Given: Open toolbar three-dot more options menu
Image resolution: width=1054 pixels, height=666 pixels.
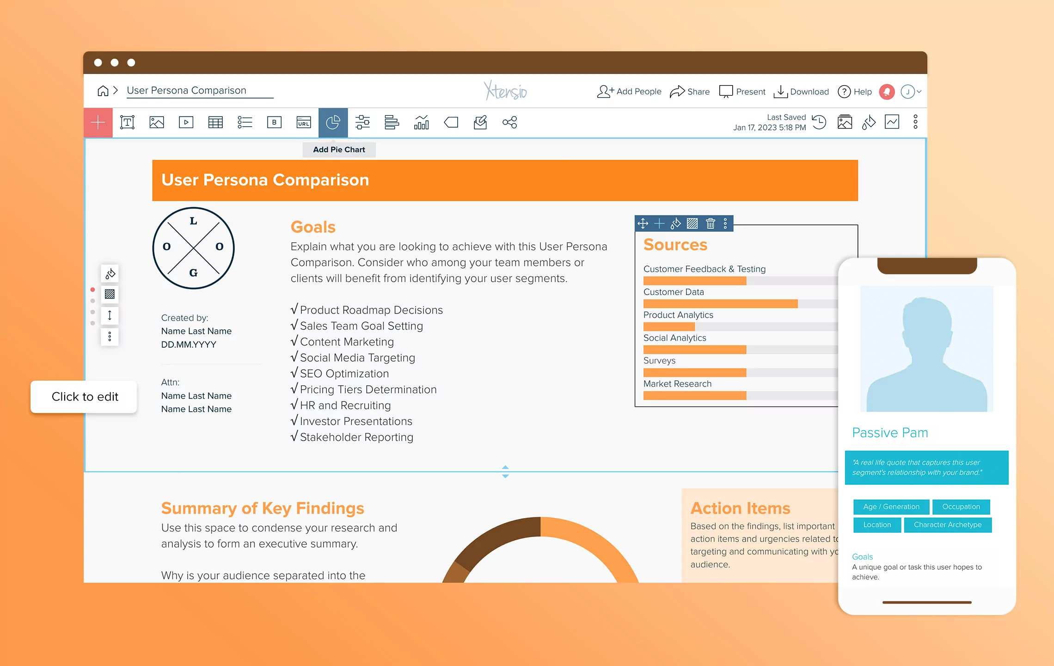Looking at the screenshot, I should (915, 122).
